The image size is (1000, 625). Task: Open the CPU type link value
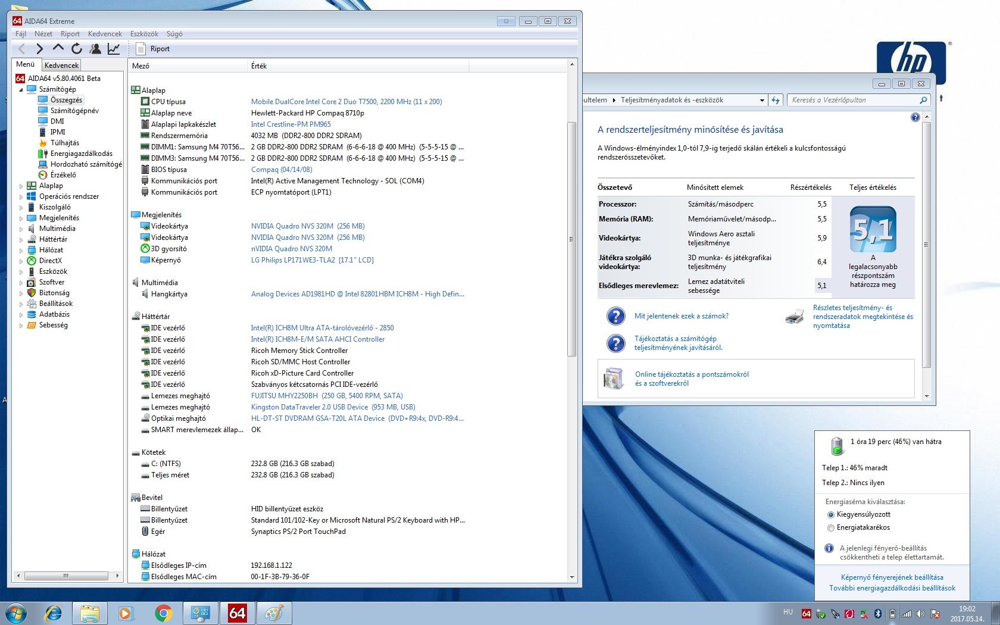(346, 102)
